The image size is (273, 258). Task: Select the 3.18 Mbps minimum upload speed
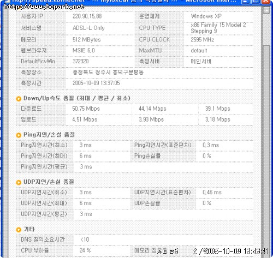point(218,119)
